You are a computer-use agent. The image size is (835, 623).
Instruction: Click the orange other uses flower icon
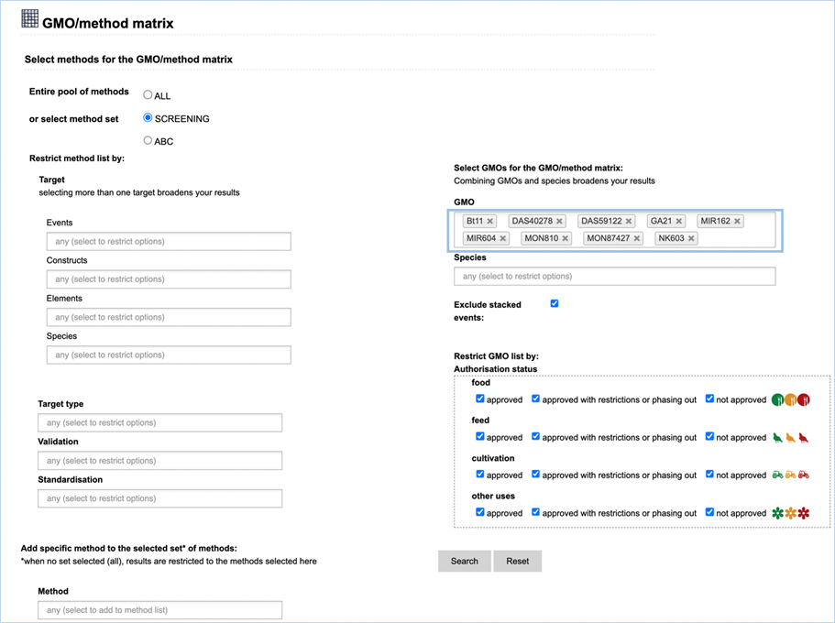click(x=791, y=513)
